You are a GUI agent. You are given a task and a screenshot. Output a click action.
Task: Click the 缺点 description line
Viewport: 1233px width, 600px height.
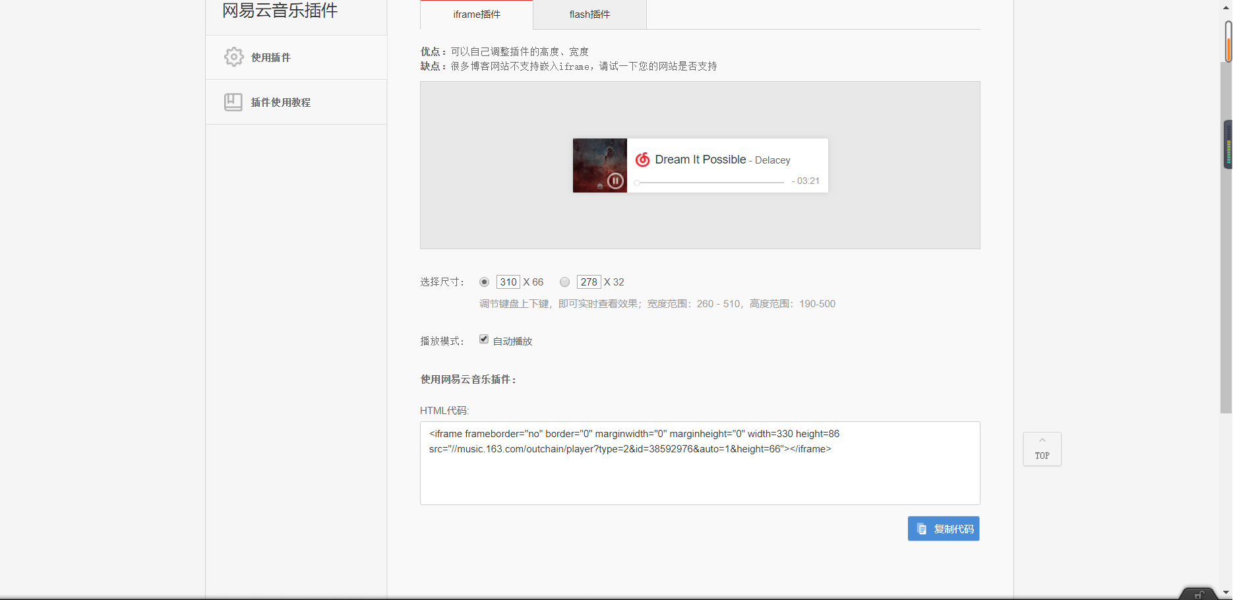(x=568, y=66)
